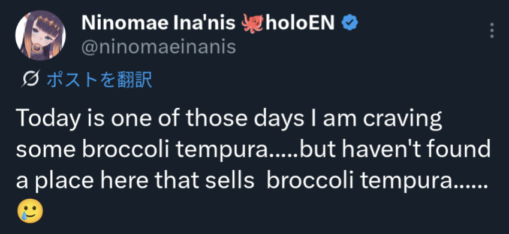Click the red octopus emoji in display name
The image size is (509, 234).
[252, 23]
